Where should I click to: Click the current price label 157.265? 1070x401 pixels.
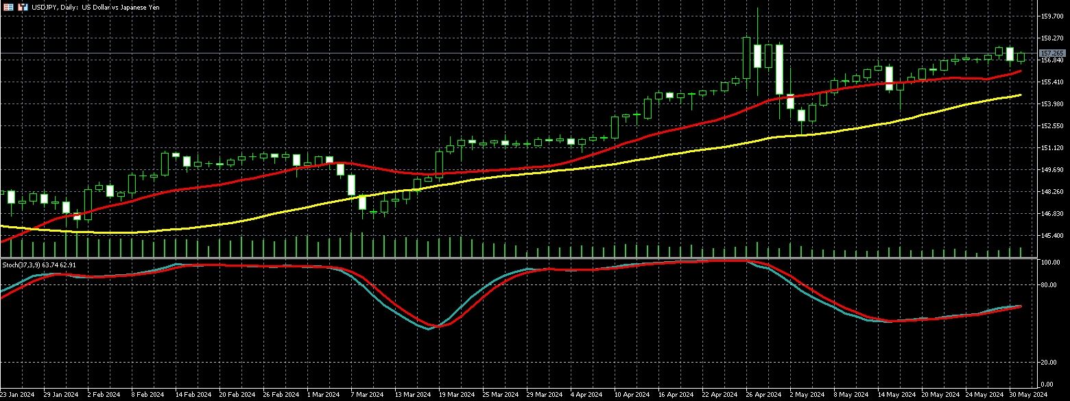1051,53
